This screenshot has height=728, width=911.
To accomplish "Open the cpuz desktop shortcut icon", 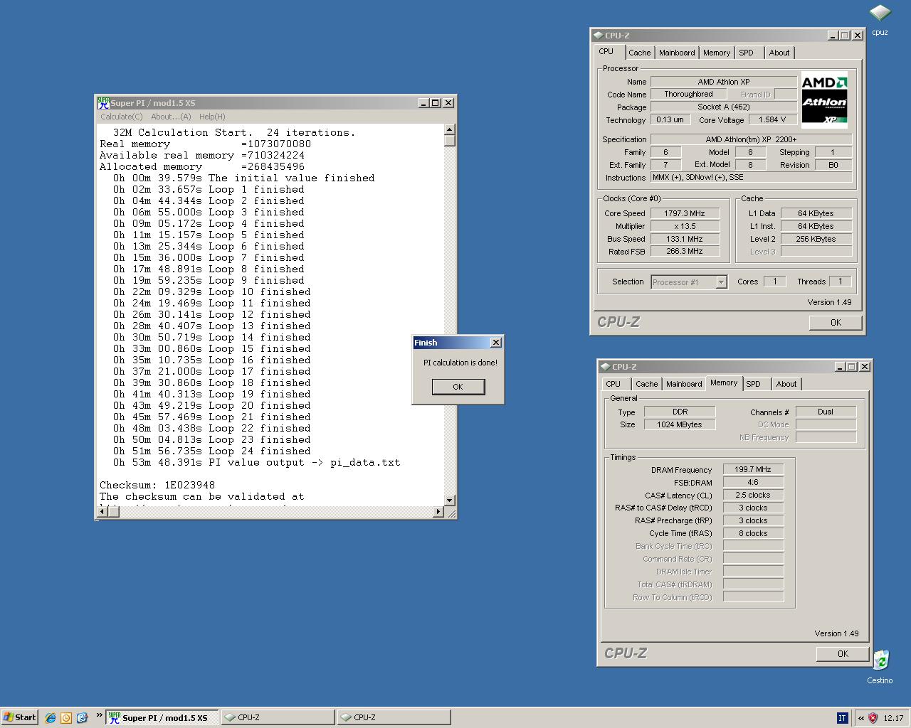I will click(x=880, y=14).
